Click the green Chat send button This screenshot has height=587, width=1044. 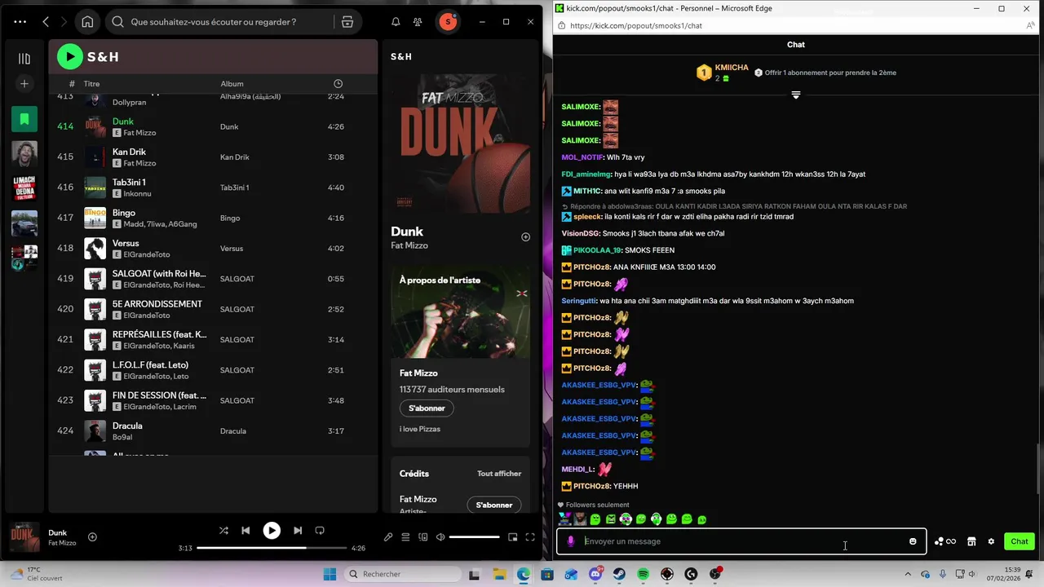point(1020,541)
